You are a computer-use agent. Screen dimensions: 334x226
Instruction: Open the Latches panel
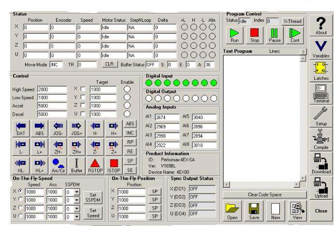(x=321, y=71)
